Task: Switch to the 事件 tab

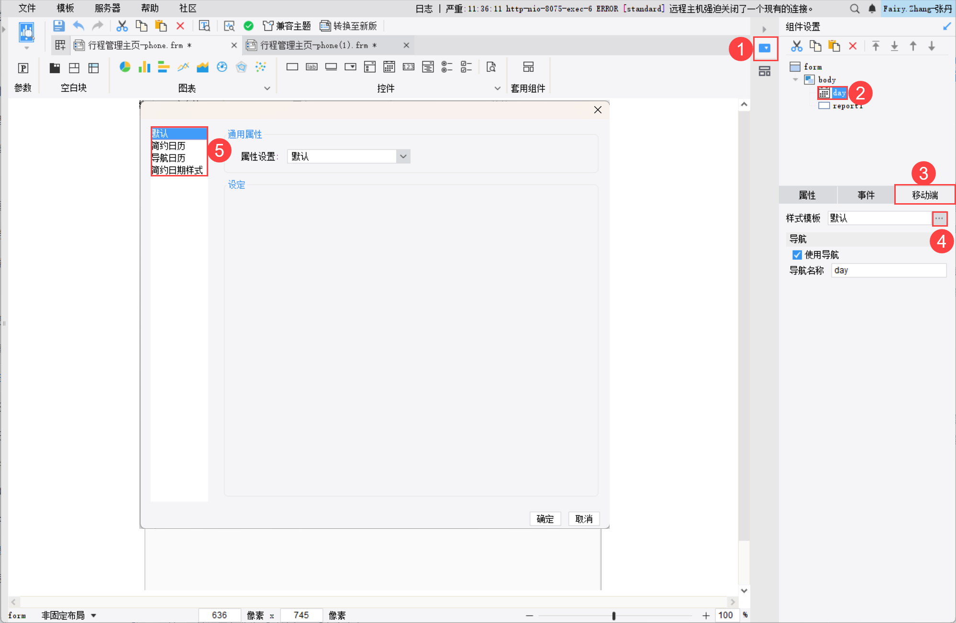Action: pyautogui.click(x=866, y=195)
